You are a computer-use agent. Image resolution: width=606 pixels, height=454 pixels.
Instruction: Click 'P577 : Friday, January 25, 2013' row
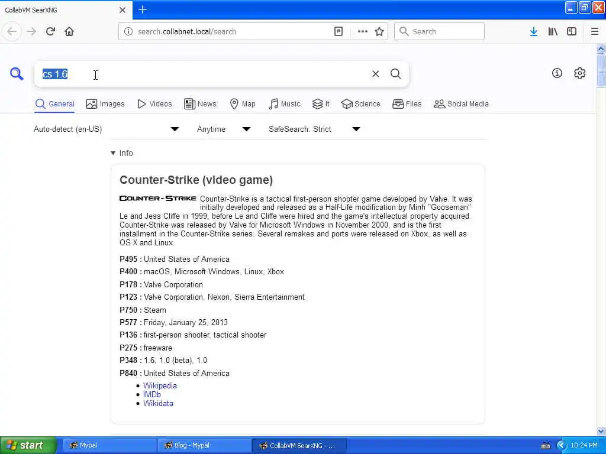[x=173, y=322]
